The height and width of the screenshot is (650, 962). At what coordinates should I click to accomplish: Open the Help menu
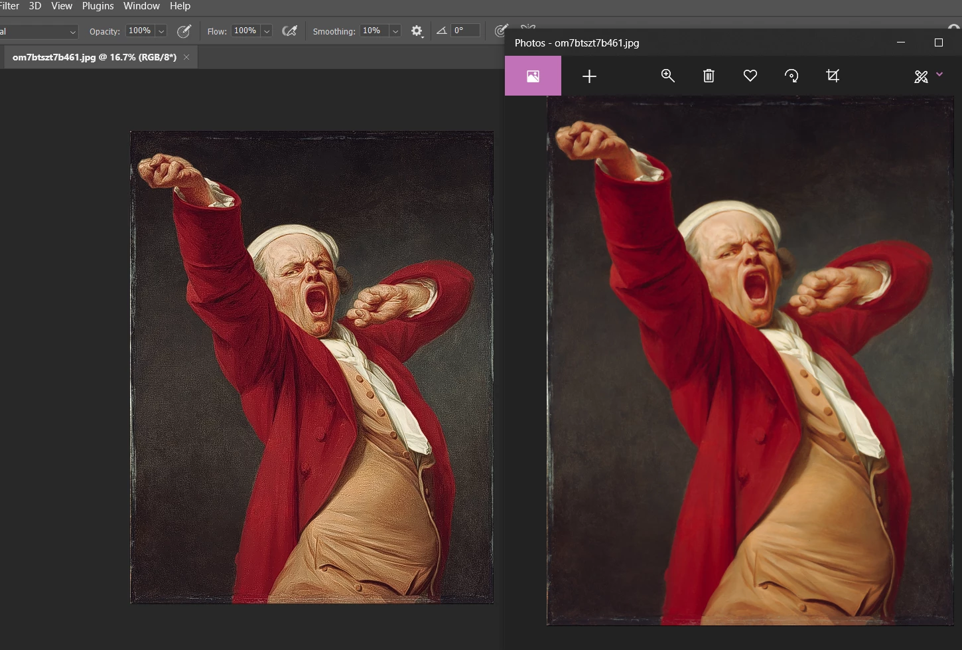(x=180, y=6)
